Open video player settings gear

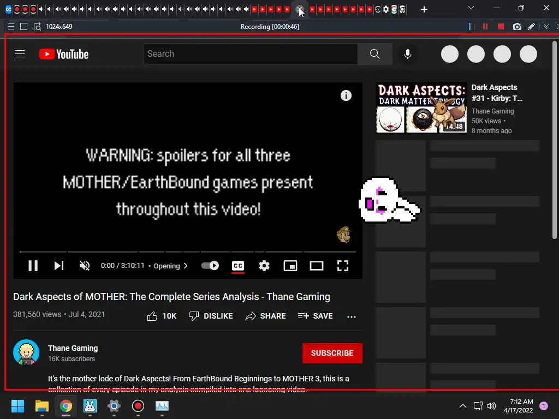(264, 266)
